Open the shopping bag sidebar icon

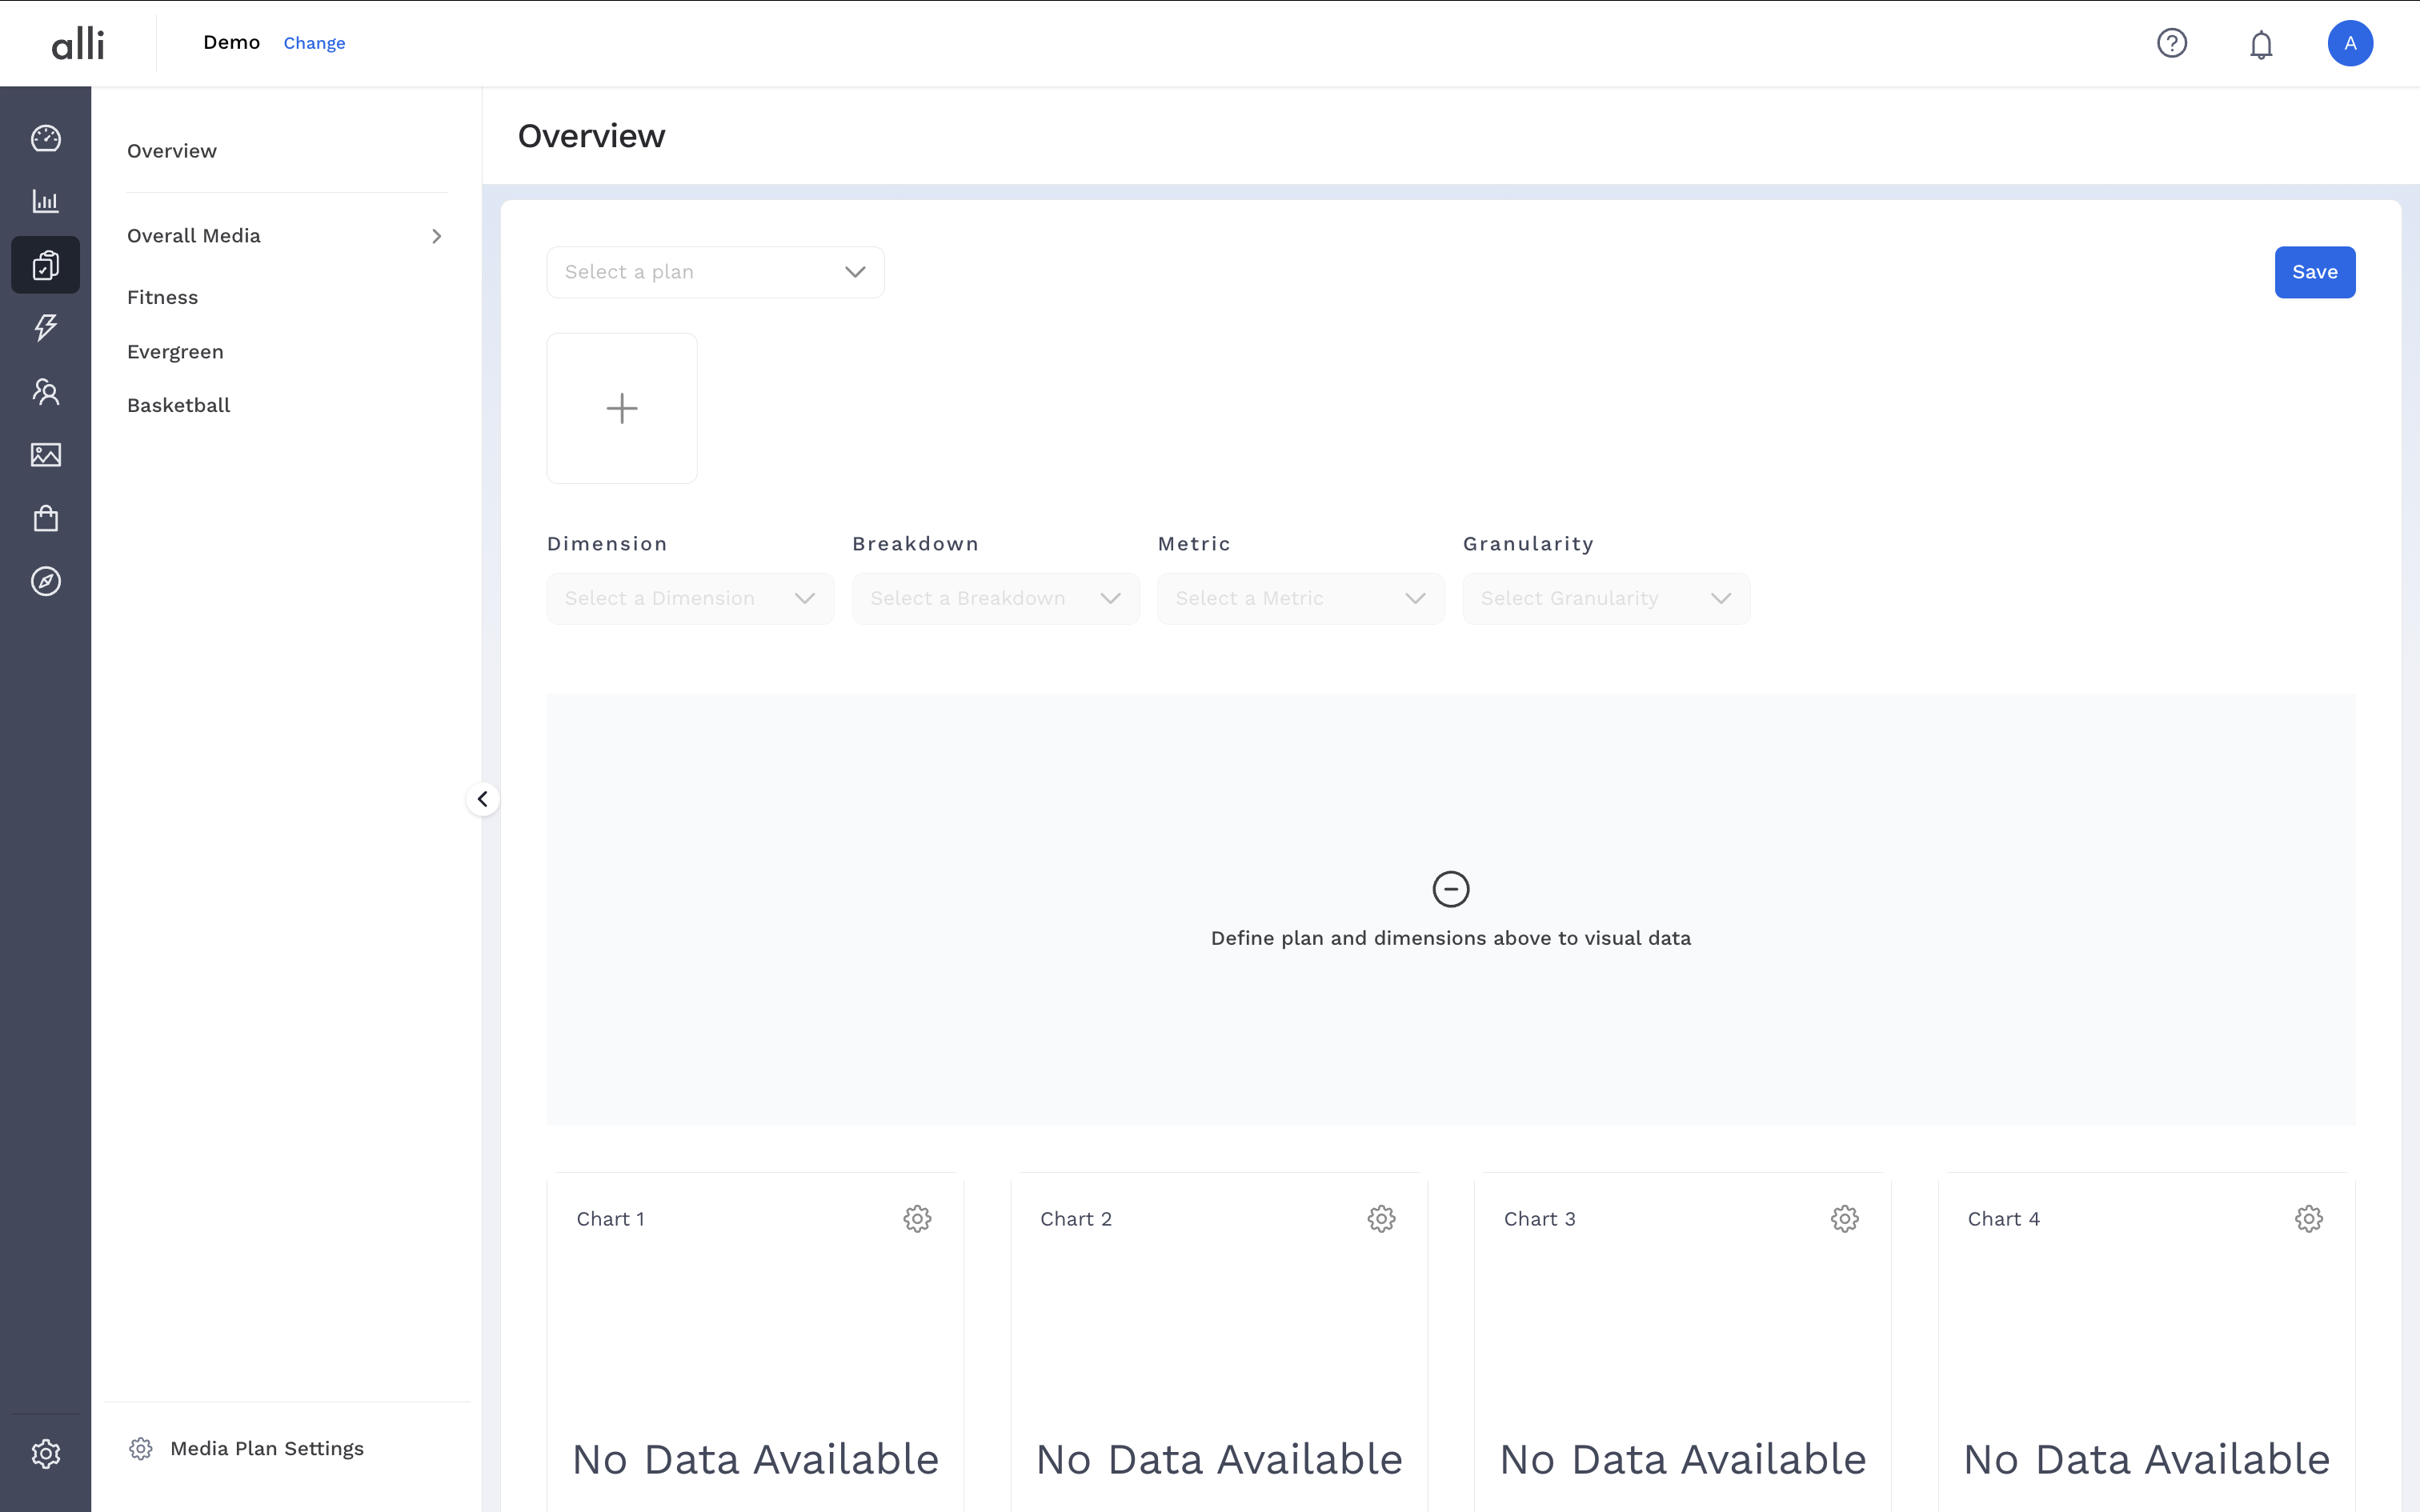[46, 518]
